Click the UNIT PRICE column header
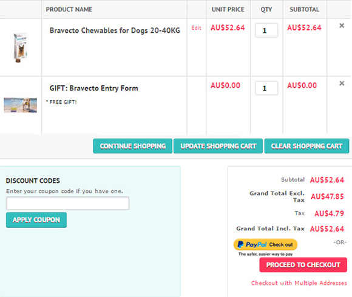Image resolution: width=352 pixels, height=297 pixels. (x=228, y=10)
